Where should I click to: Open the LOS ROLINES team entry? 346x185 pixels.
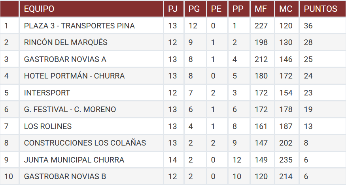(48, 126)
